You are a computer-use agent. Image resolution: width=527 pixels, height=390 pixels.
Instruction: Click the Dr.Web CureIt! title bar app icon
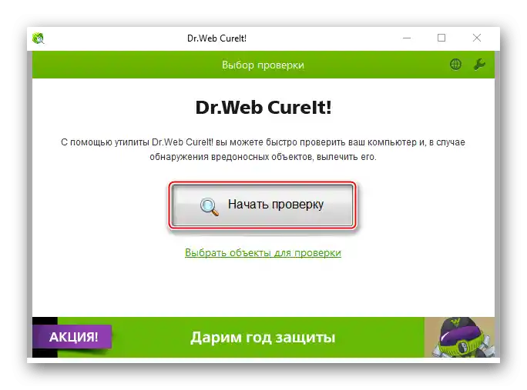tap(39, 38)
